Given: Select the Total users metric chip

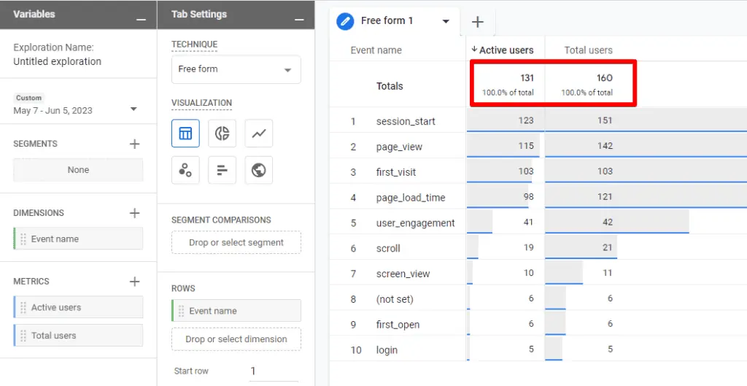Looking at the screenshot, I should coord(78,336).
